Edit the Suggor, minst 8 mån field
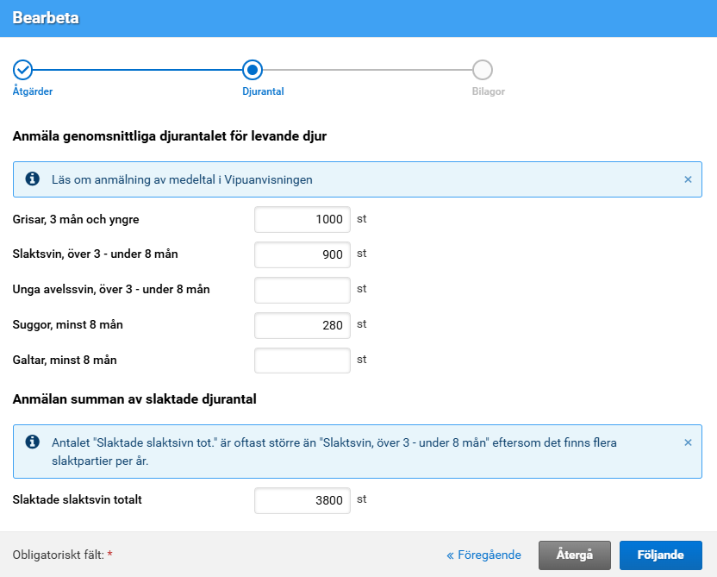Viewport: 717px width, 577px height. point(302,325)
